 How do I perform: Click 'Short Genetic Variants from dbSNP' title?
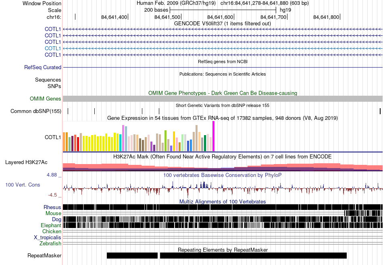pyautogui.click(x=223, y=105)
